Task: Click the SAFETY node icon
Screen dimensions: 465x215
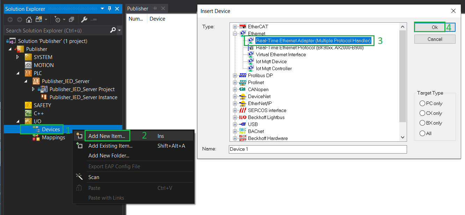Action: pyautogui.click(x=28, y=105)
